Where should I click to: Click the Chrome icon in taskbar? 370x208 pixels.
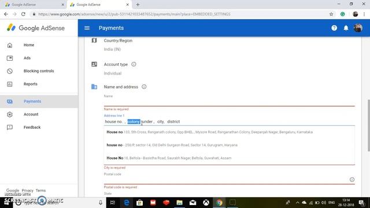point(219,203)
